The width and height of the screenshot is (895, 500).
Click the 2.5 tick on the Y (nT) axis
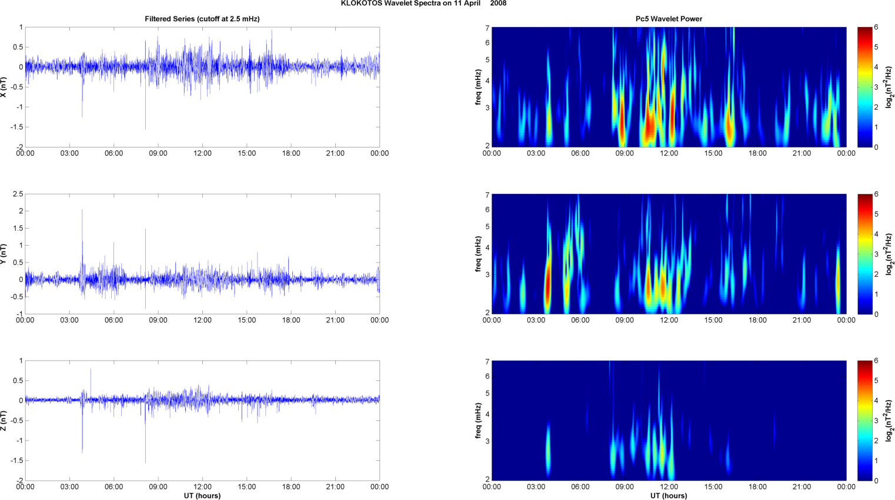(x=18, y=194)
